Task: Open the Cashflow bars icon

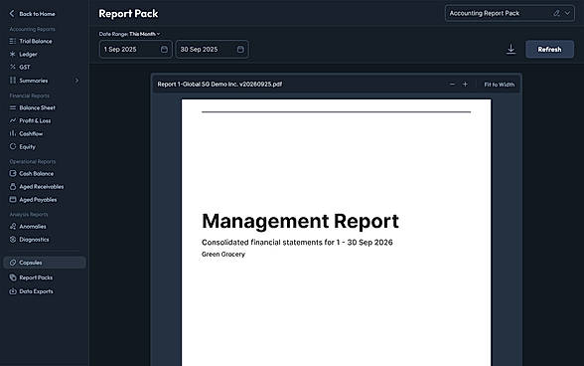Action: 13,133
